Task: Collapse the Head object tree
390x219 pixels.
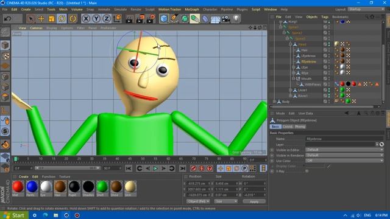Action: click(290, 44)
